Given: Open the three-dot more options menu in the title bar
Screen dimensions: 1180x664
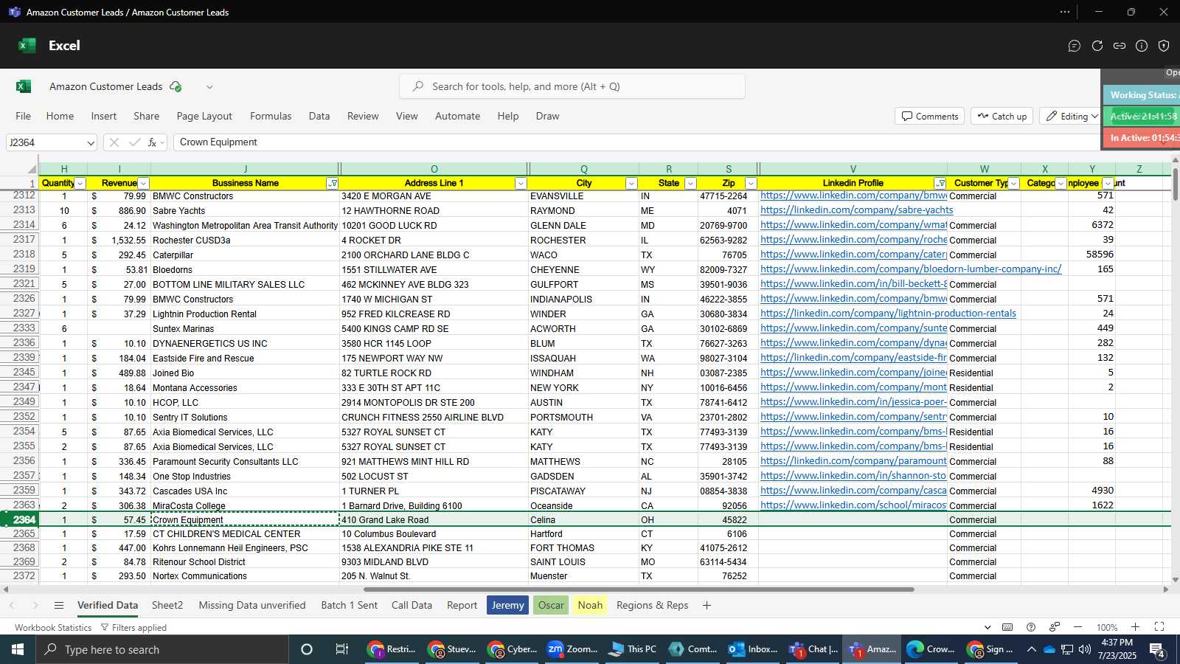Looking at the screenshot, I should coord(1065,12).
